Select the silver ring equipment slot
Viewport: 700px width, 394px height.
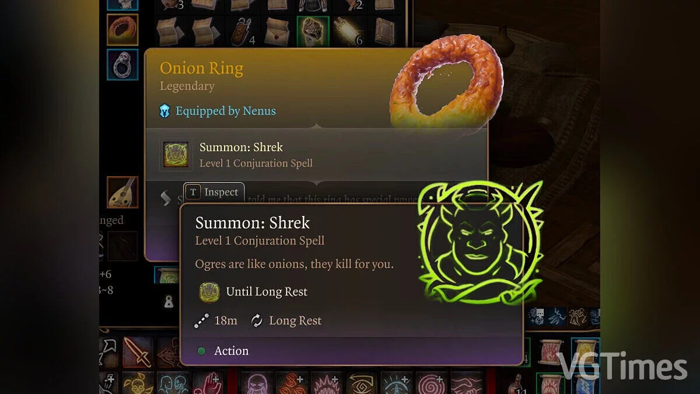(x=123, y=65)
